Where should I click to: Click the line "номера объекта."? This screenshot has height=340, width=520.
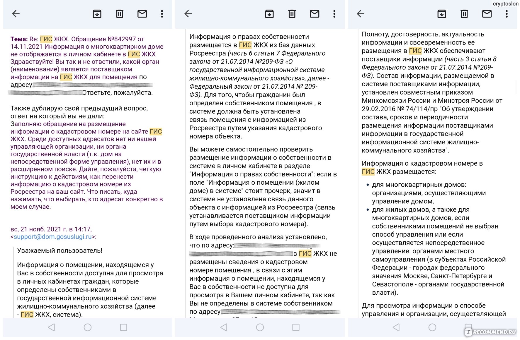click(x=216, y=136)
